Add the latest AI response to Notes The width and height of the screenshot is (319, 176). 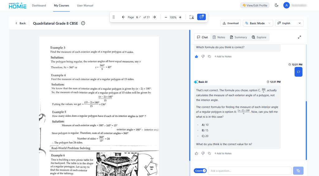tap(223, 153)
